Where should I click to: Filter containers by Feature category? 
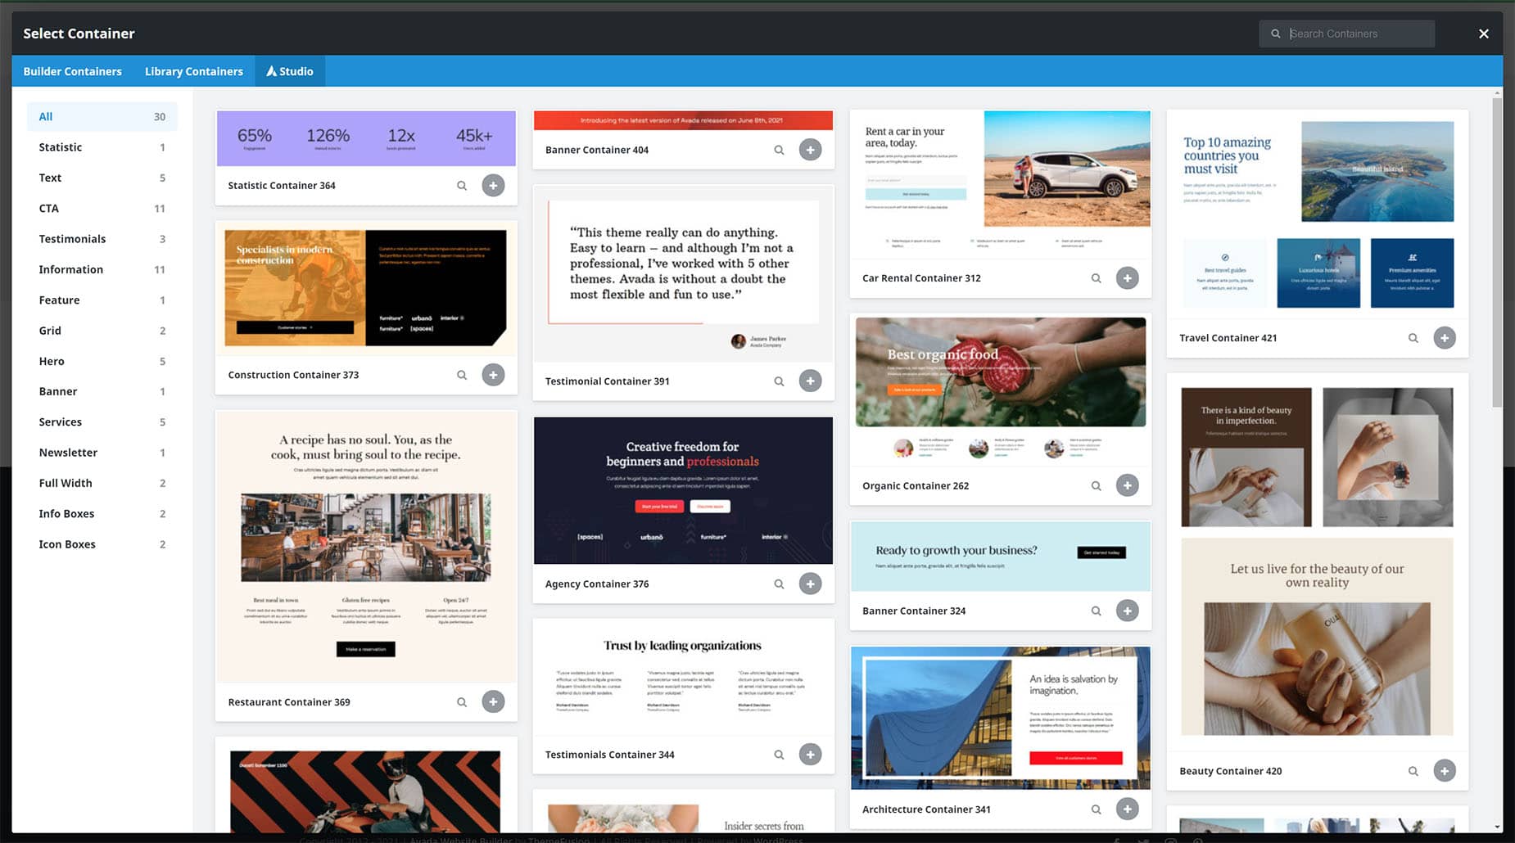coord(102,300)
